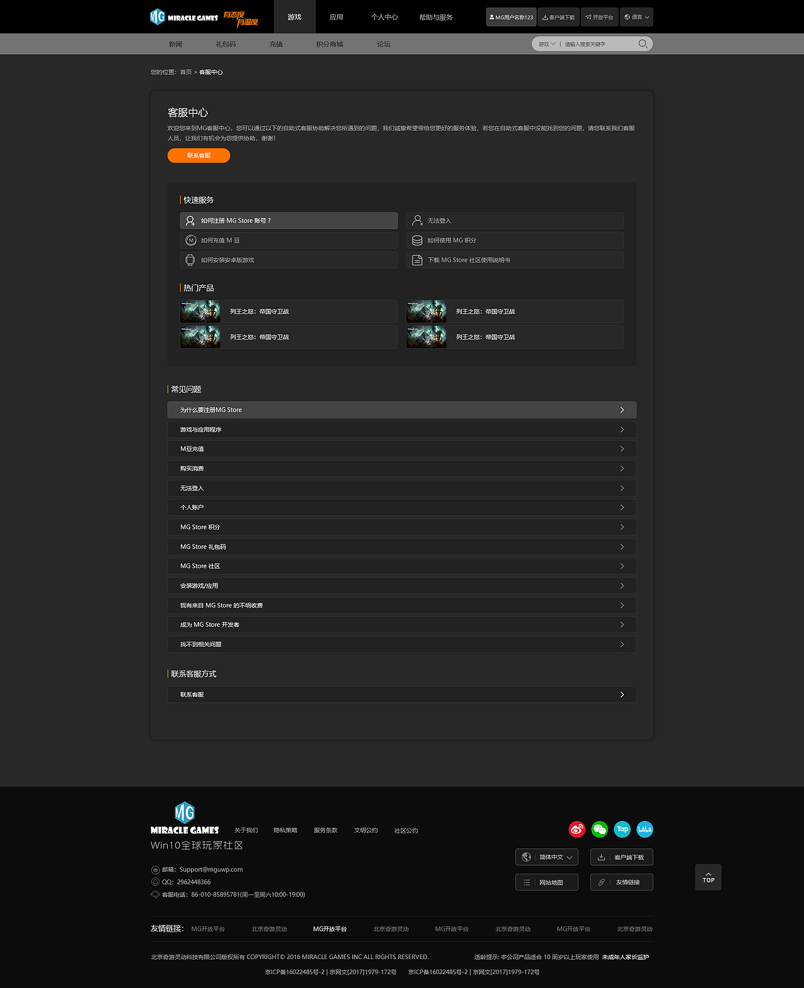Image resolution: width=804 pixels, height=988 pixels.
Task: Expand the M豆充值 FAQ row
Action: point(402,448)
